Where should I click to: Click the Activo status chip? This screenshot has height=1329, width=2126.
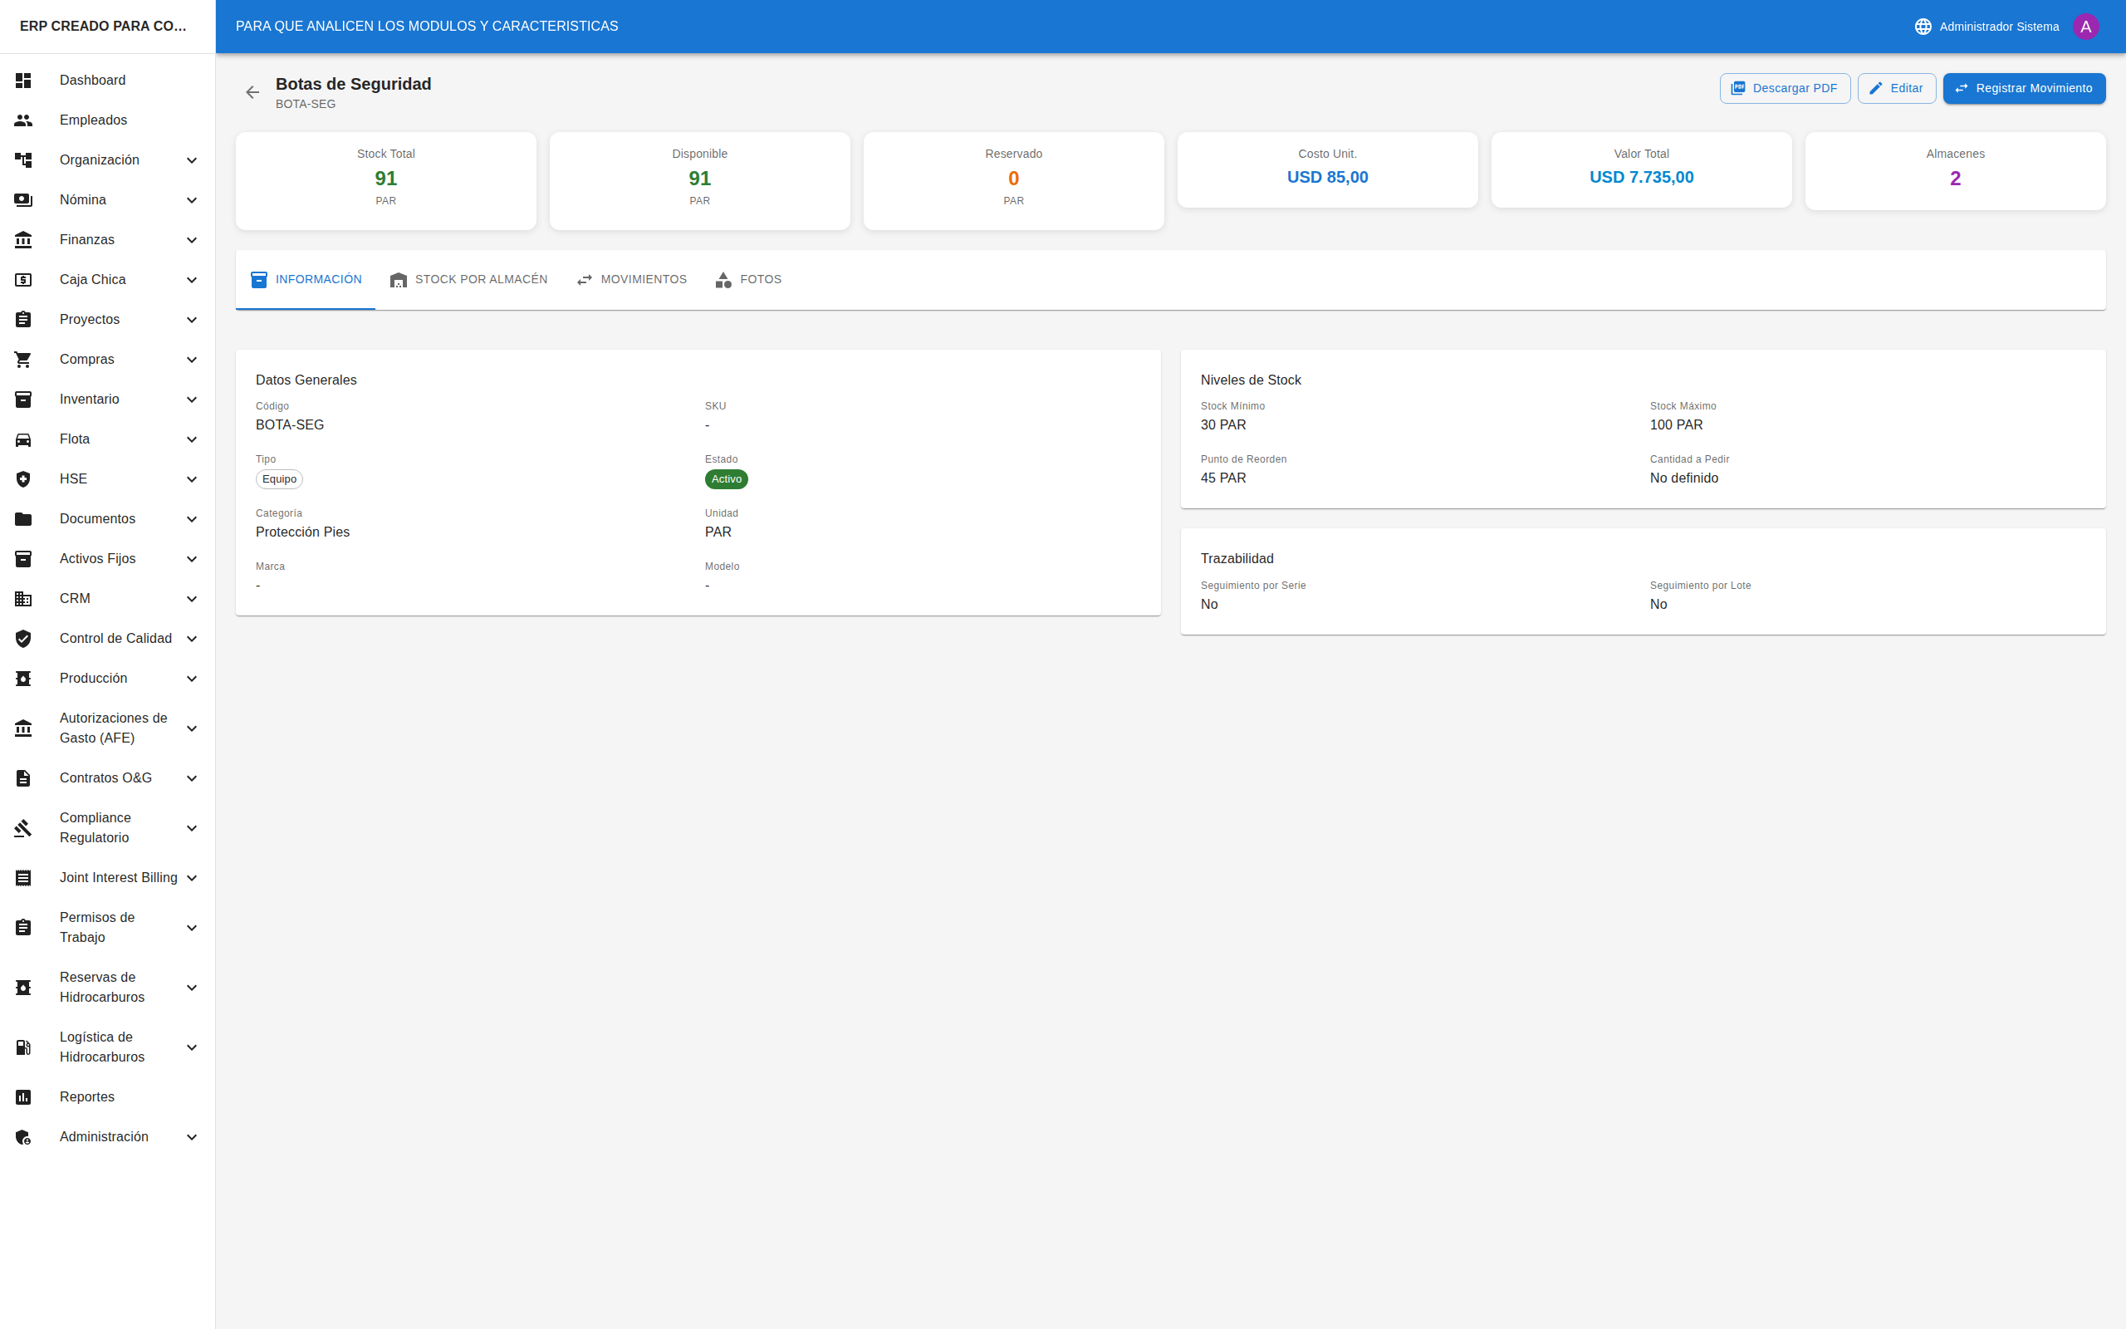pos(726,479)
